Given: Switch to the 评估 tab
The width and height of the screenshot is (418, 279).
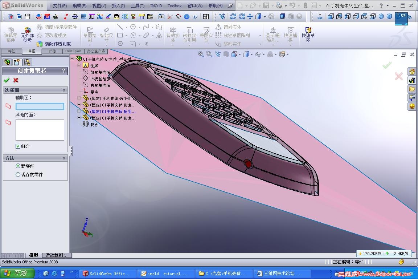Looking at the screenshot, I should click(x=52, y=51).
